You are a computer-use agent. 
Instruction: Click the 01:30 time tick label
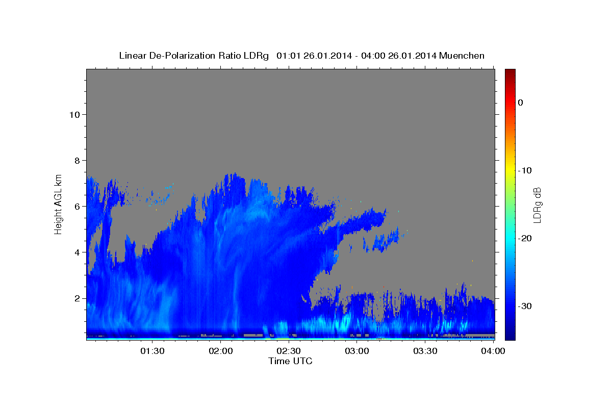152,351
